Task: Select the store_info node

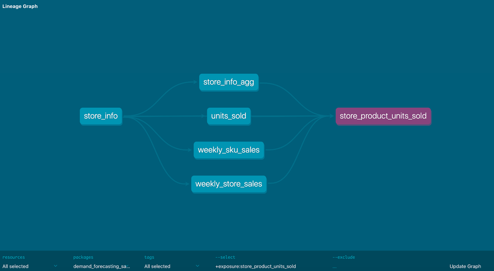Action: tap(101, 116)
